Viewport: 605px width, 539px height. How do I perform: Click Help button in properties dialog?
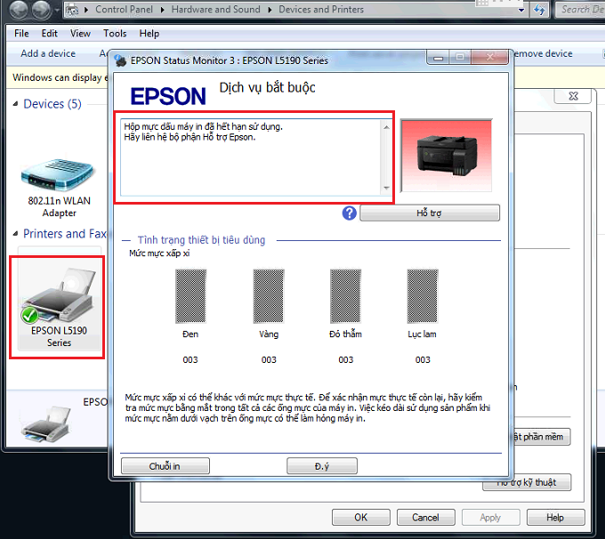(555, 518)
